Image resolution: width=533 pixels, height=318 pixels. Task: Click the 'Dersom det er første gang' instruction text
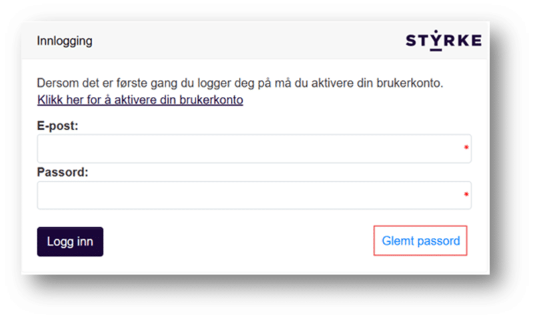coord(133,84)
